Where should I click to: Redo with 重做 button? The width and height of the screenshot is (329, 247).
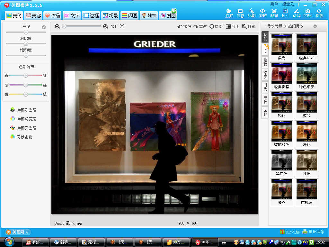click(x=200, y=26)
